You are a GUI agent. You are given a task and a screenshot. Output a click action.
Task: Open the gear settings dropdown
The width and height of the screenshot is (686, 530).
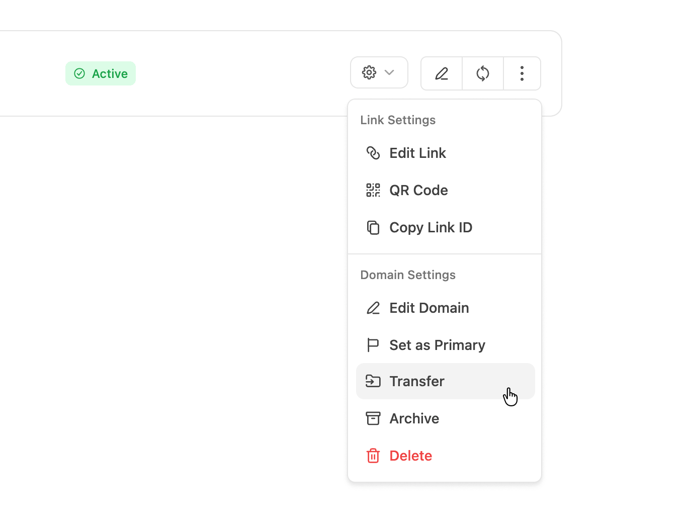tap(379, 72)
